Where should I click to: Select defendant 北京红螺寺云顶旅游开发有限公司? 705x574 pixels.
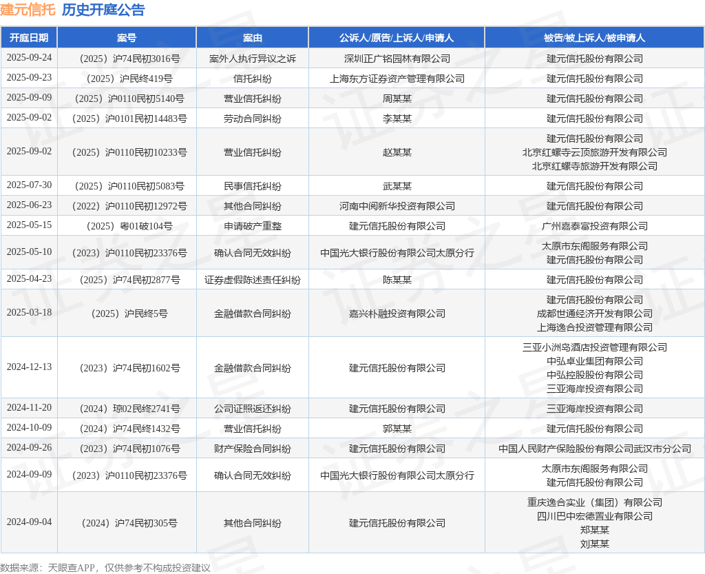(594, 152)
